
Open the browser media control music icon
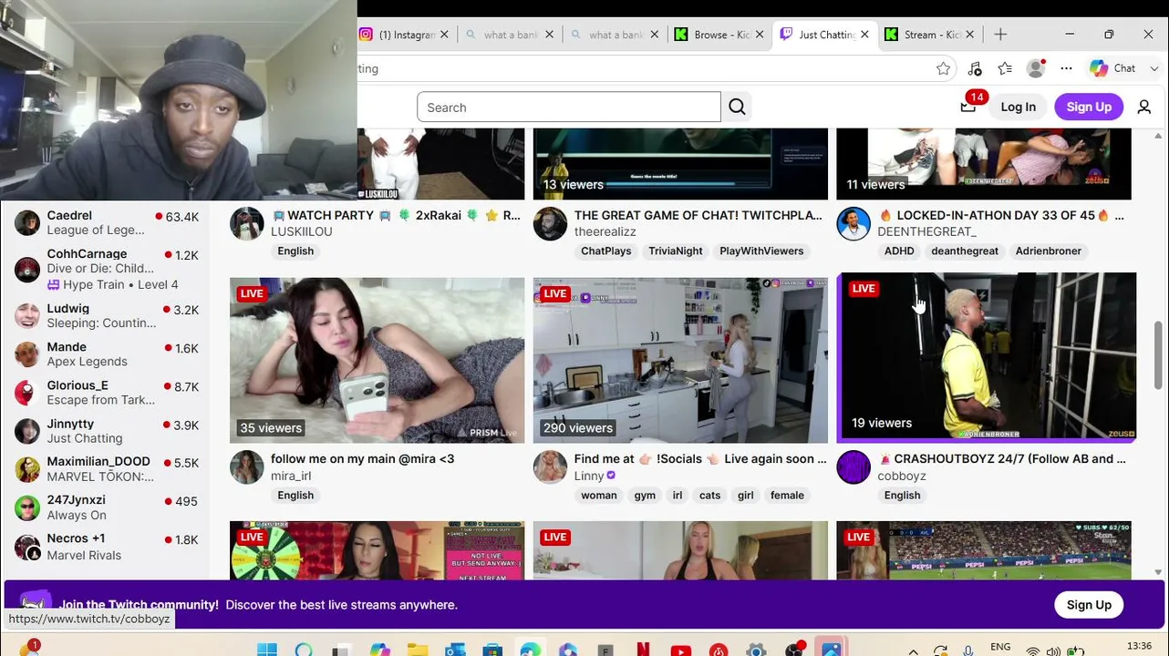coord(975,68)
